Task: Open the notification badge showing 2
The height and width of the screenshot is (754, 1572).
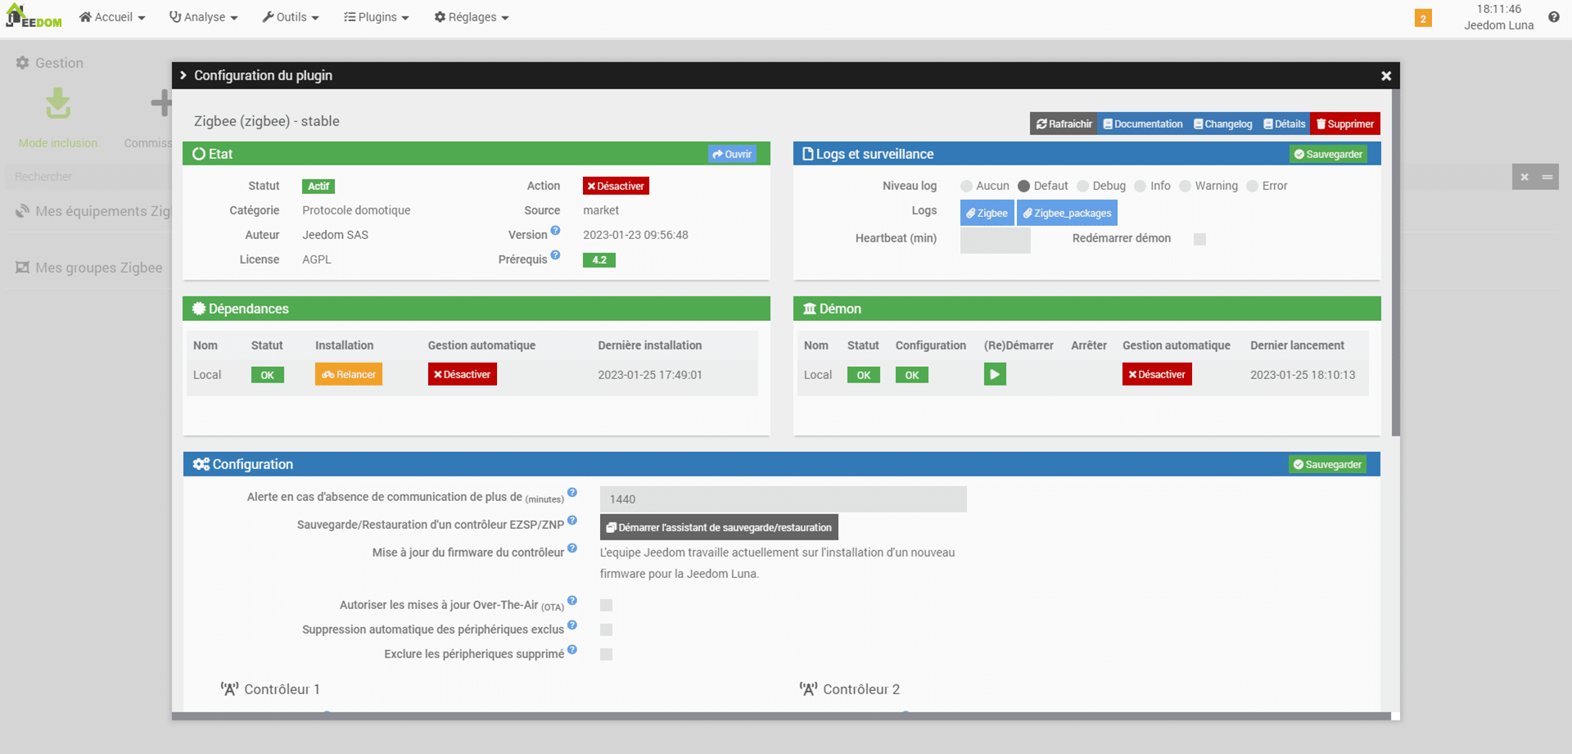Action: [x=1423, y=18]
